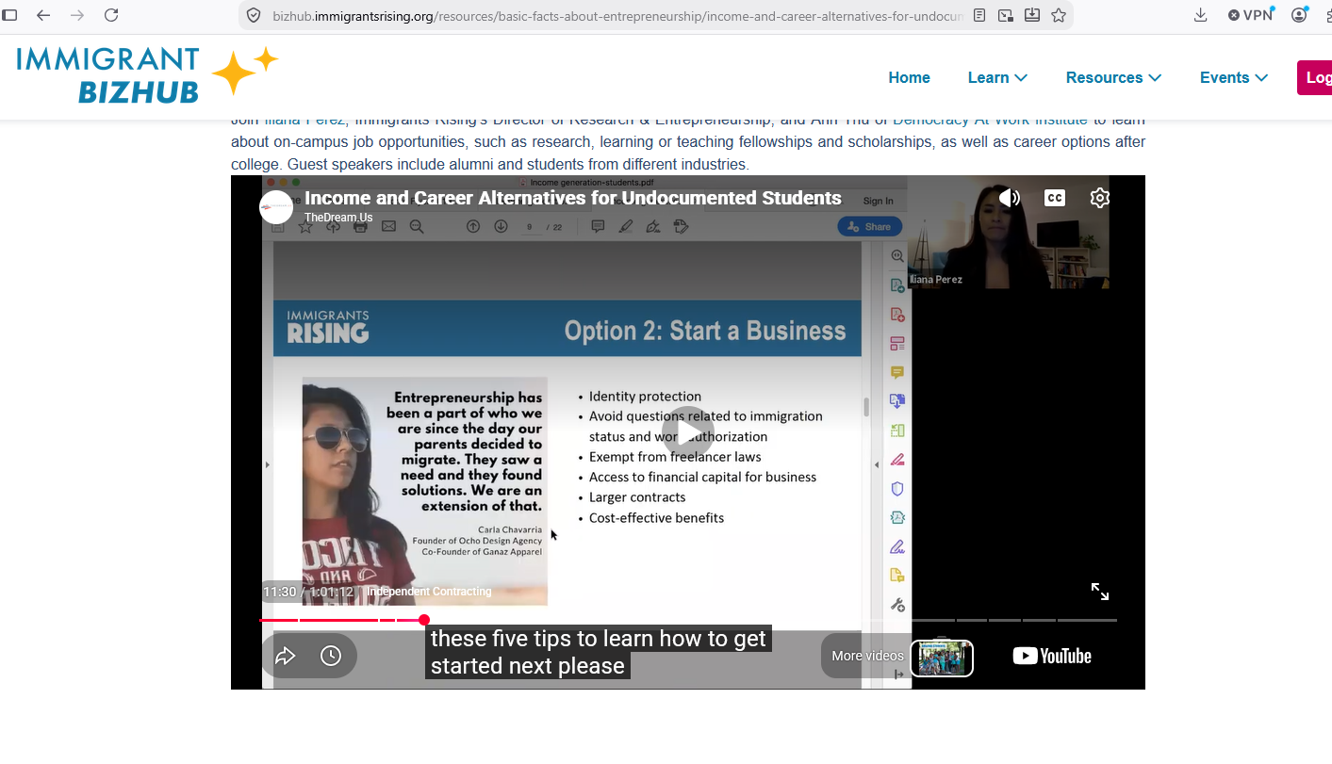Open the browser account profile

(1300, 15)
